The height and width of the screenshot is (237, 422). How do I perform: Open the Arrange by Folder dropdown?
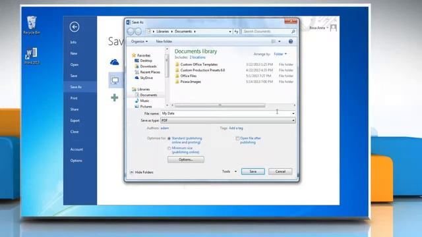pyautogui.click(x=280, y=54)
